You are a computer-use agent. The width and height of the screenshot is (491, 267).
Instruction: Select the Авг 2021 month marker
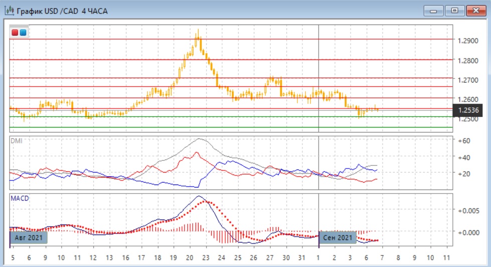tap(29, 237)
